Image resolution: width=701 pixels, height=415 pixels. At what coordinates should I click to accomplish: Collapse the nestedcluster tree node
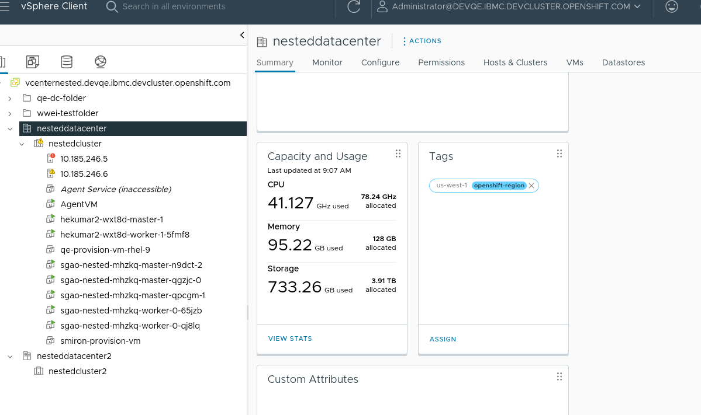(x=22, y=144)
